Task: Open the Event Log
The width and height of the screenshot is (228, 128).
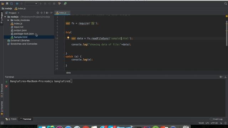Action: pyautogui.click(x=216, y=119)
